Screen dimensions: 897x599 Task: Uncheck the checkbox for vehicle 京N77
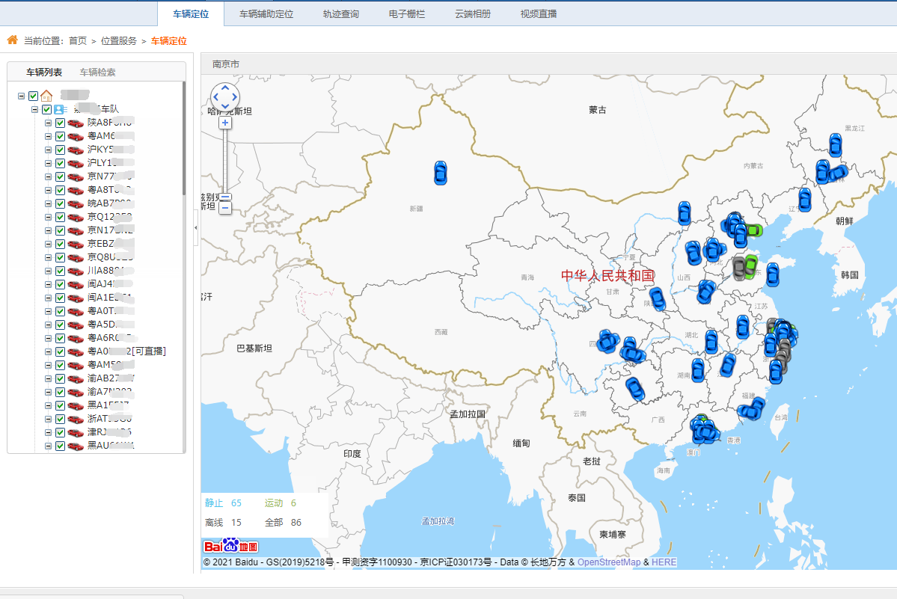[x=61, y=176]
